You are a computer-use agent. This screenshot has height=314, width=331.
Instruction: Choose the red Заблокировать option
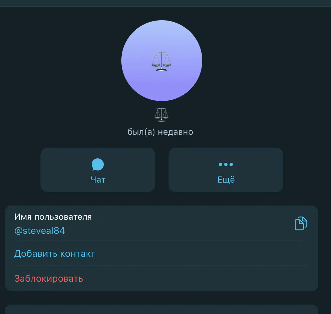[49, 279]
